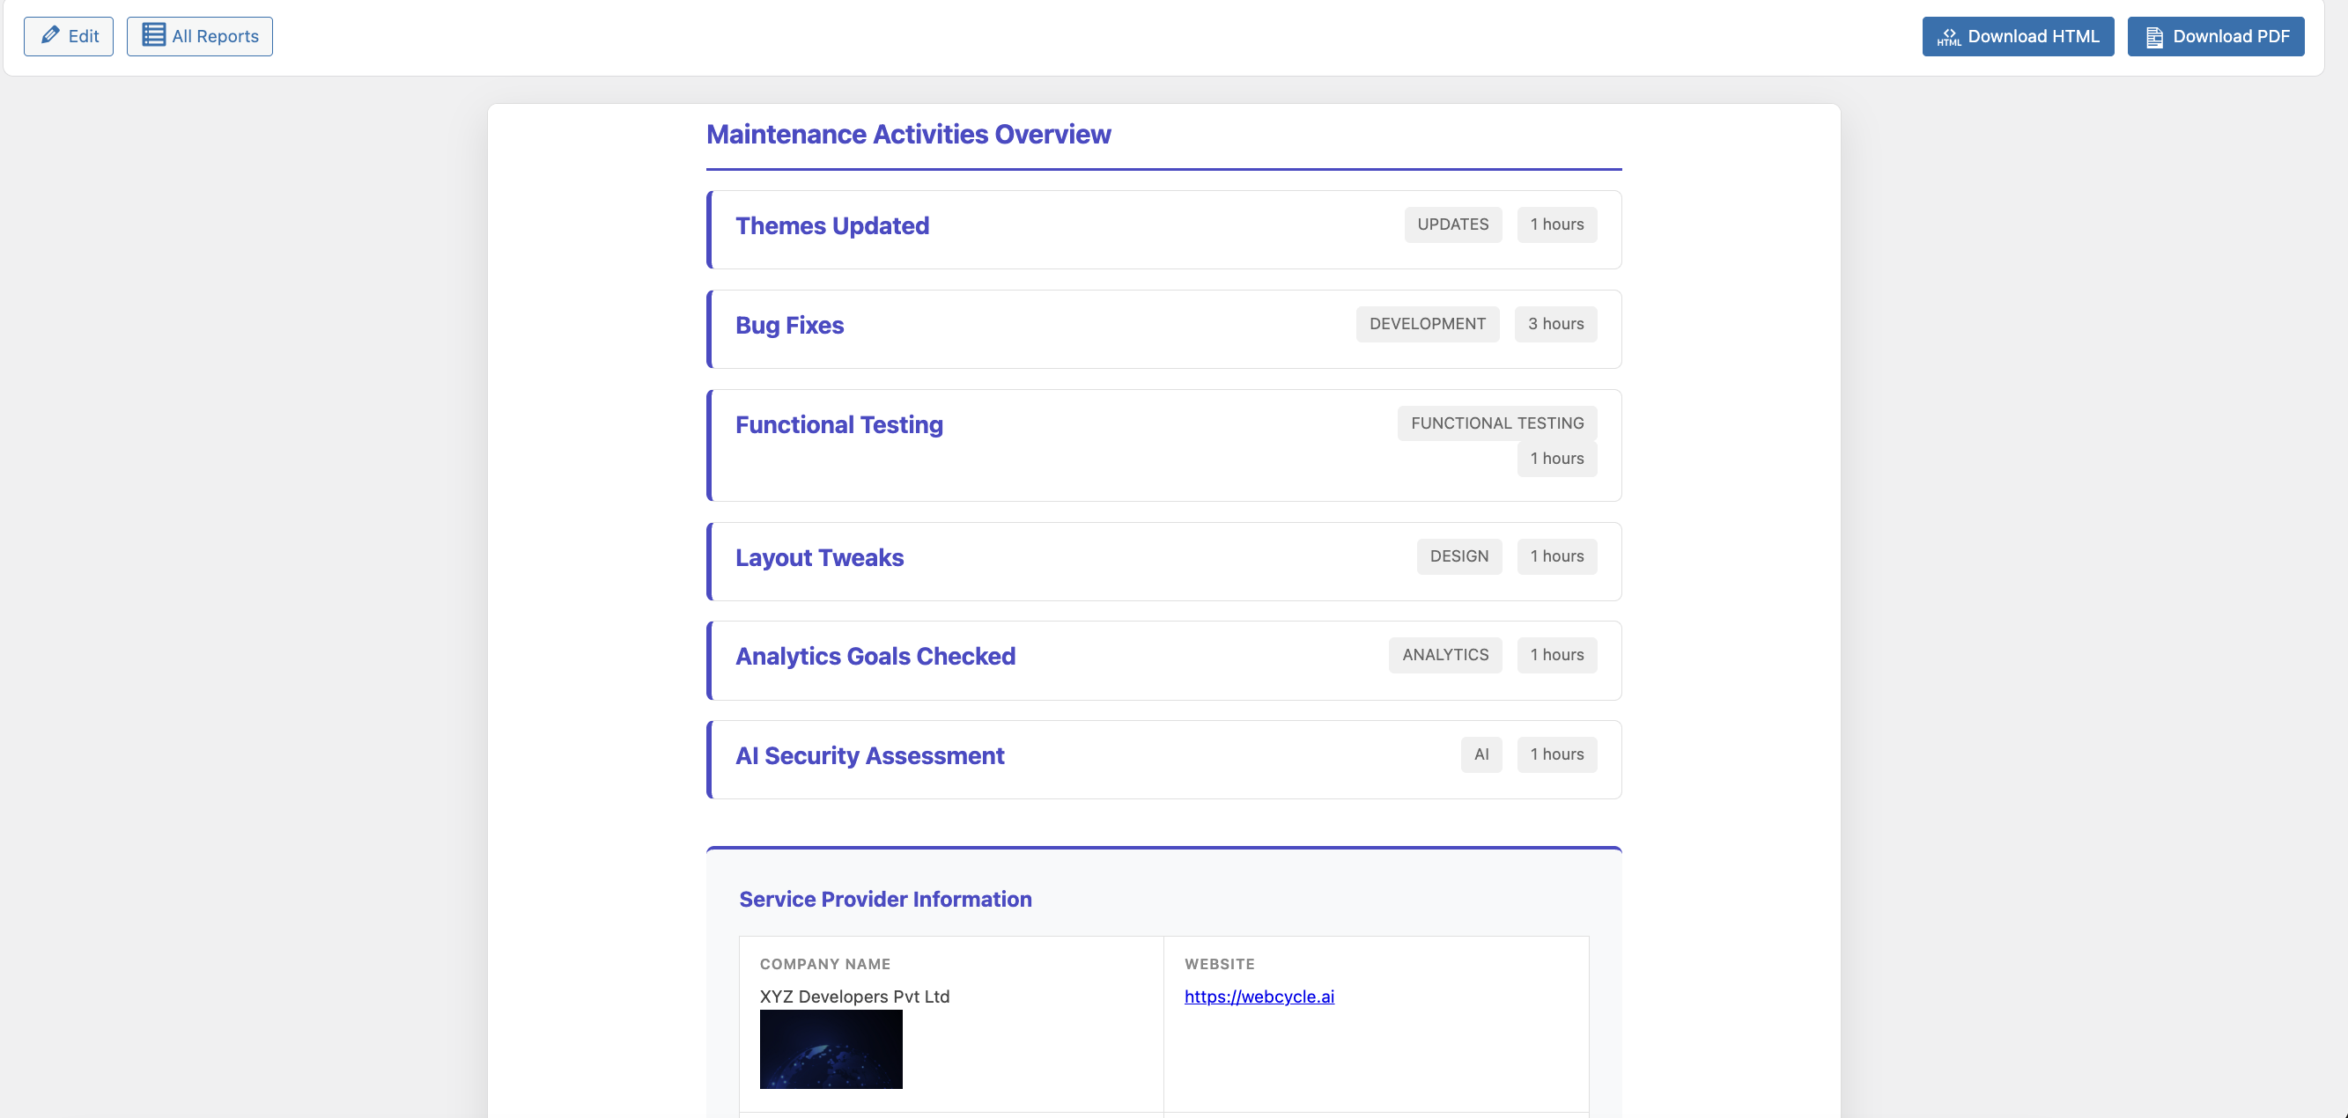Click the pencil icon on the Edit button
Screen dimensions: 2348x1118
pyautogui.click(x=50, y=35)
